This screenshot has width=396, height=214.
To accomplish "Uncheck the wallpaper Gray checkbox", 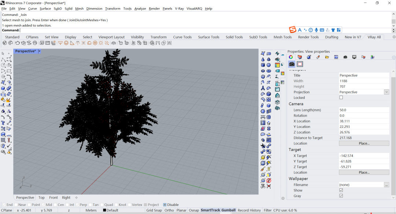I will (341, 196).
